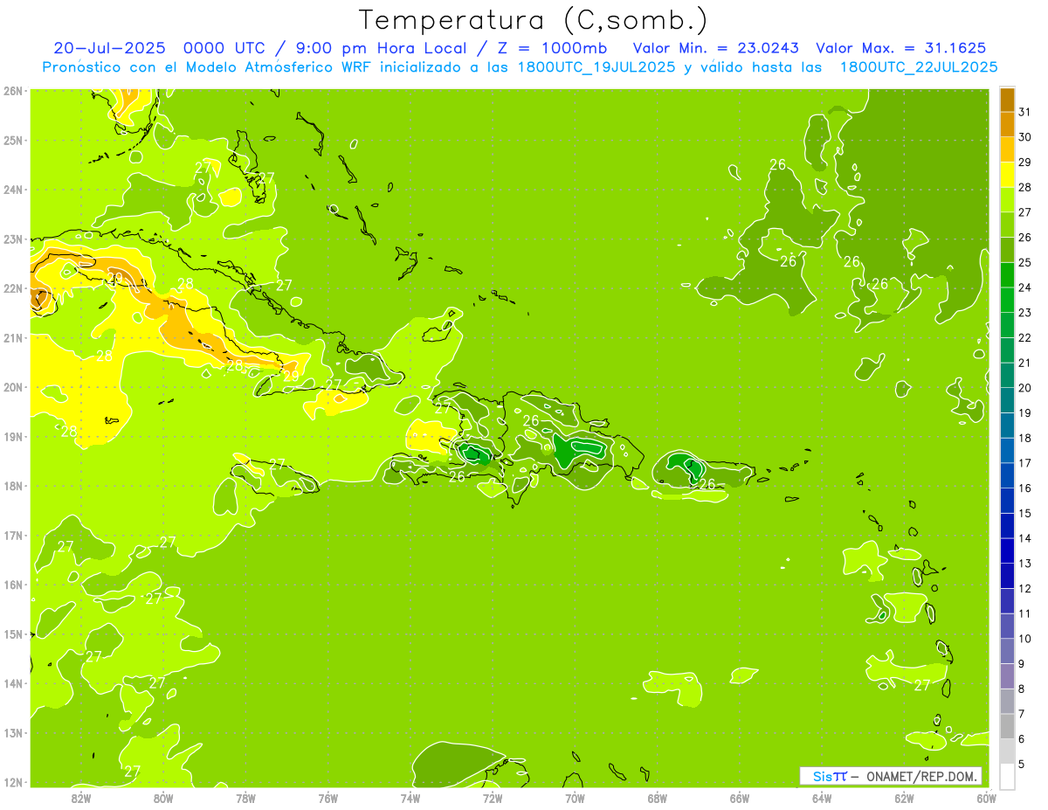The width and height of the screenshot is (1048, 810).
Task: Click 'Valor Min. = 23.0243' readout
Action: (716, 48)
